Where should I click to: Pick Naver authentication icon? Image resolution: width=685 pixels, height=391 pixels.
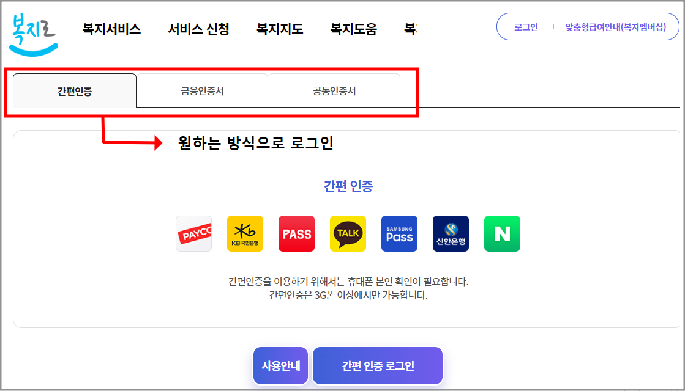tap(501, 233)
